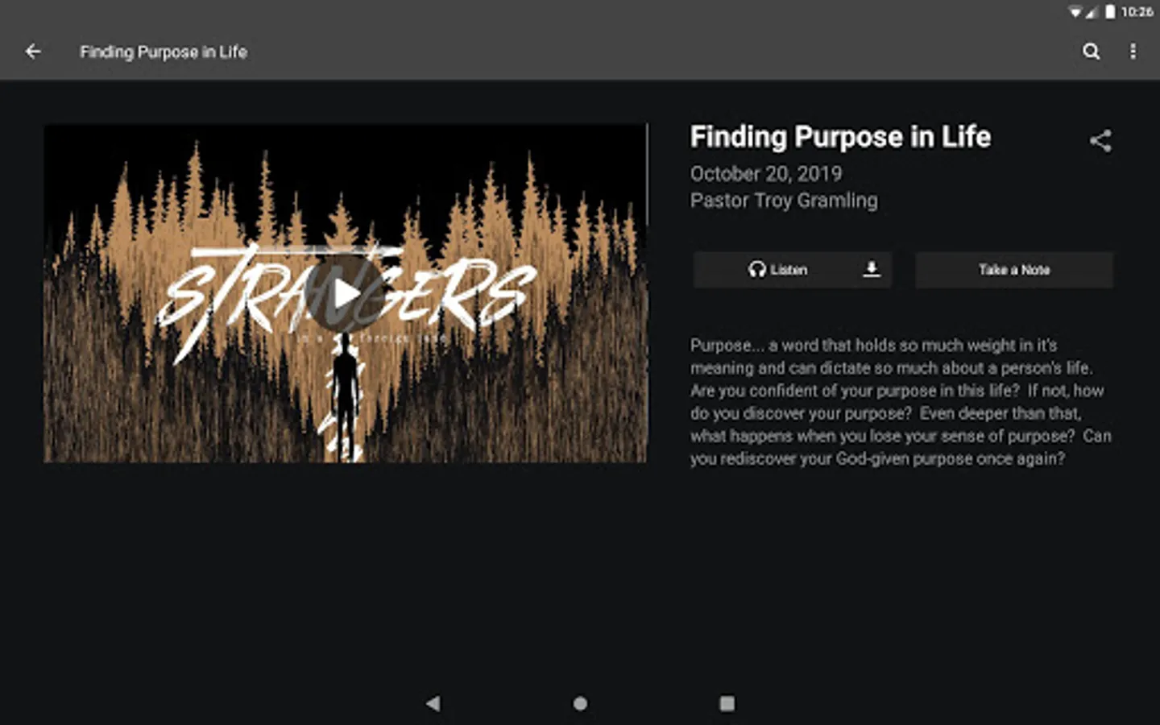
Task: Select the Strangers series artwork thumbnail
Action: point(346,293)
